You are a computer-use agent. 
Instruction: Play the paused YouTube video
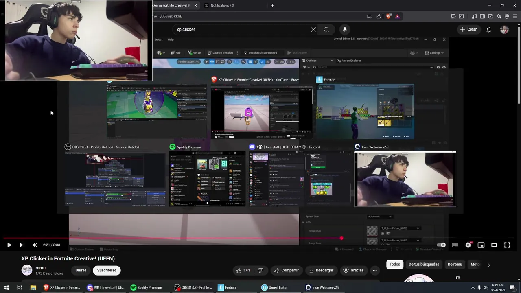pyautogui.click(x=9, y=245)
